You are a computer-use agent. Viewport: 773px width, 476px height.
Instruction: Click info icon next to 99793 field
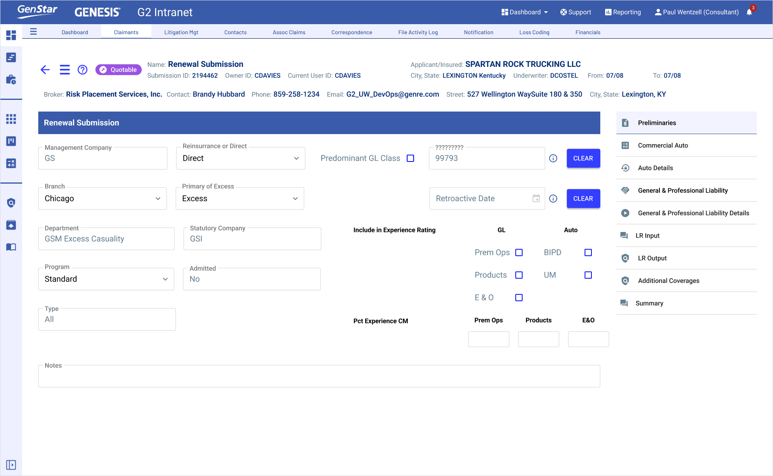click(553, 158)
